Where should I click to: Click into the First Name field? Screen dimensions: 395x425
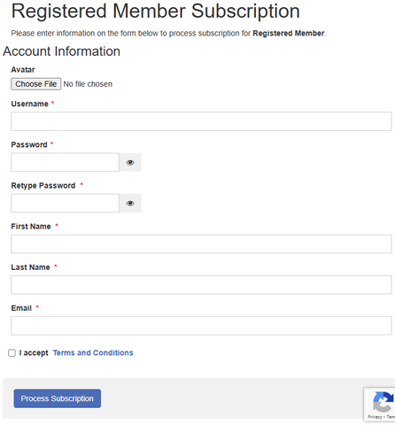tap(201, 244)
